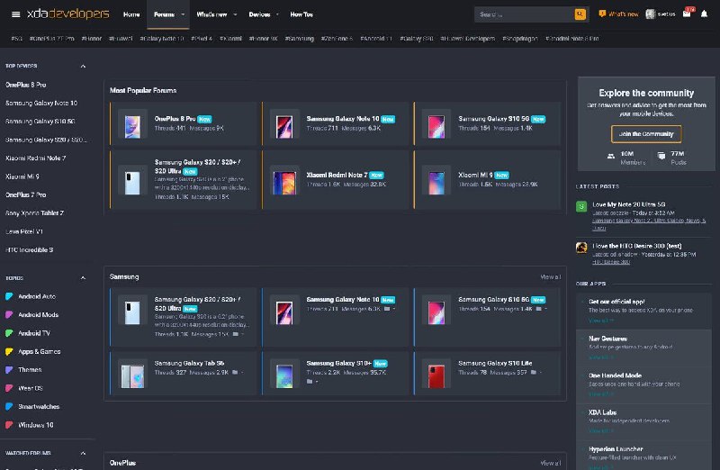Click Join the community button

[x=646, y=134]
